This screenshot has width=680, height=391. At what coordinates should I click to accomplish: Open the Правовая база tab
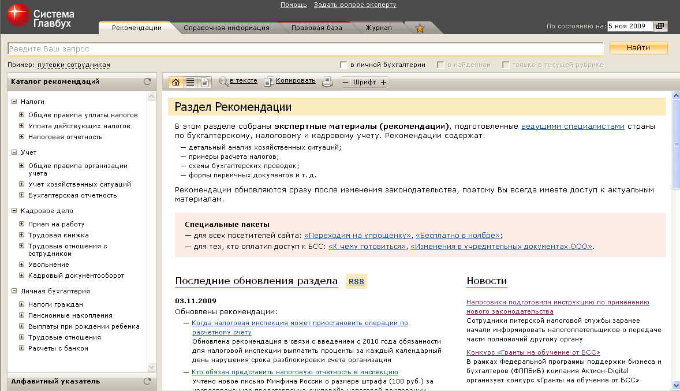point(316,28)
